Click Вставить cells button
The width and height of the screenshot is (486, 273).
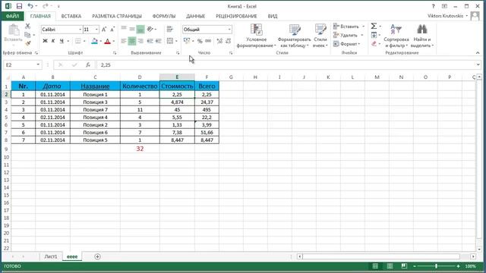pyautogui.click(x=346, y=27)
